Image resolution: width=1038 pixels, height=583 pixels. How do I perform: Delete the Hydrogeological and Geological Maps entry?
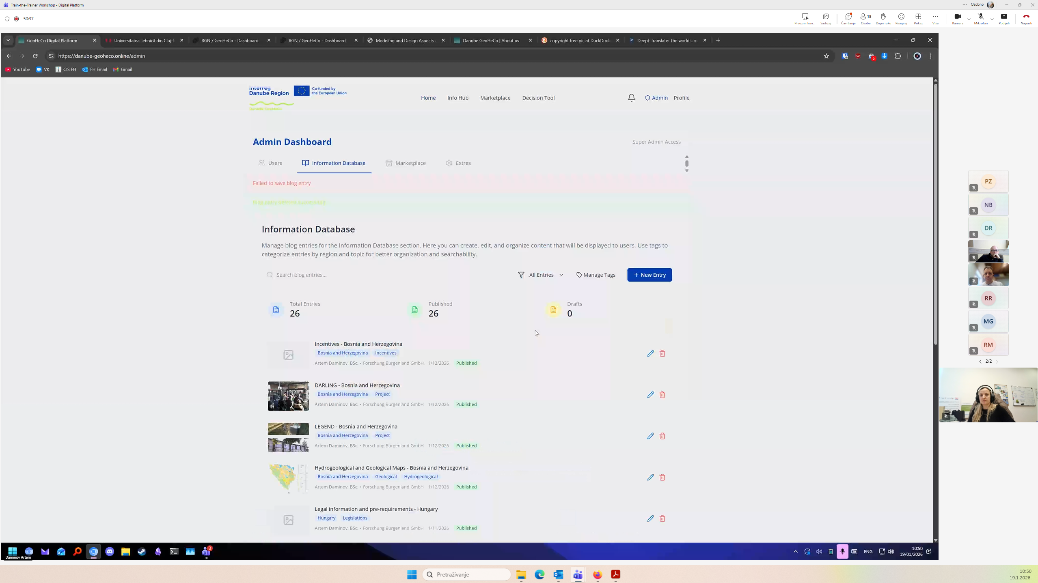pyautogui.click(x=662, y=477)
